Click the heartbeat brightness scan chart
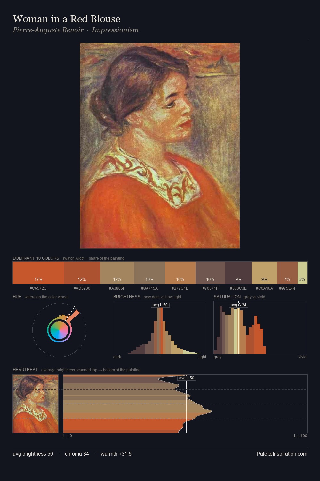Image resolution: width=320 pixels, height=481 pixels. (185, 404)
